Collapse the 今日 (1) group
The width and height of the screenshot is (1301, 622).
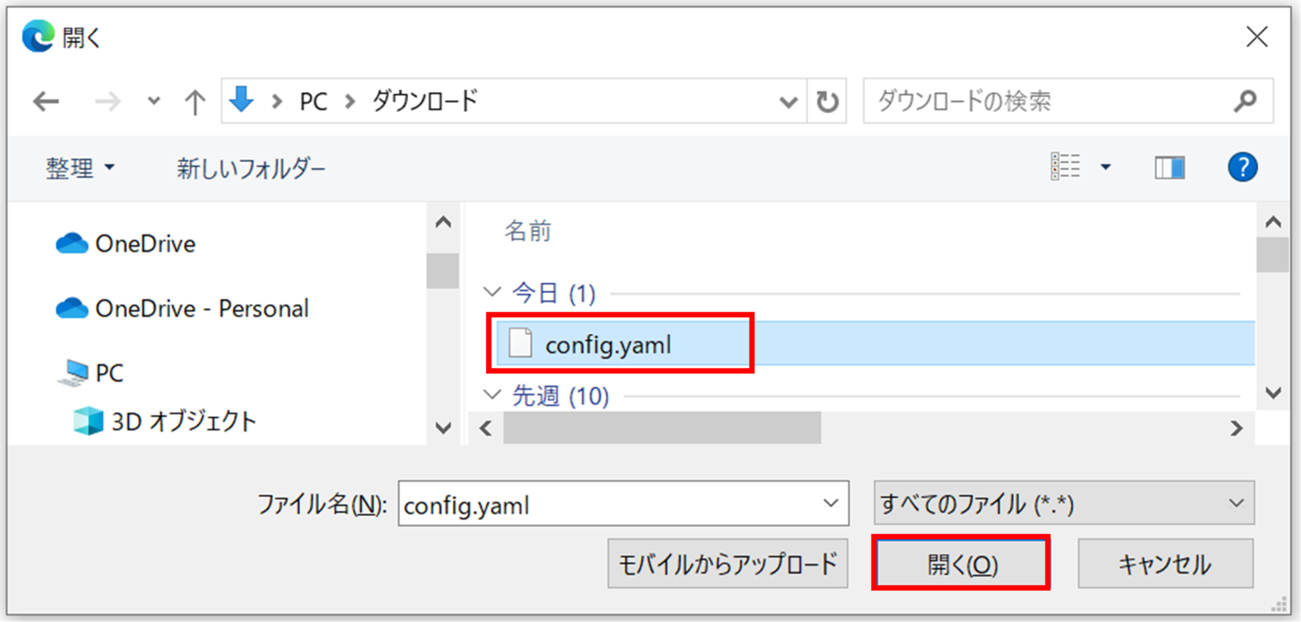[493, 292]
